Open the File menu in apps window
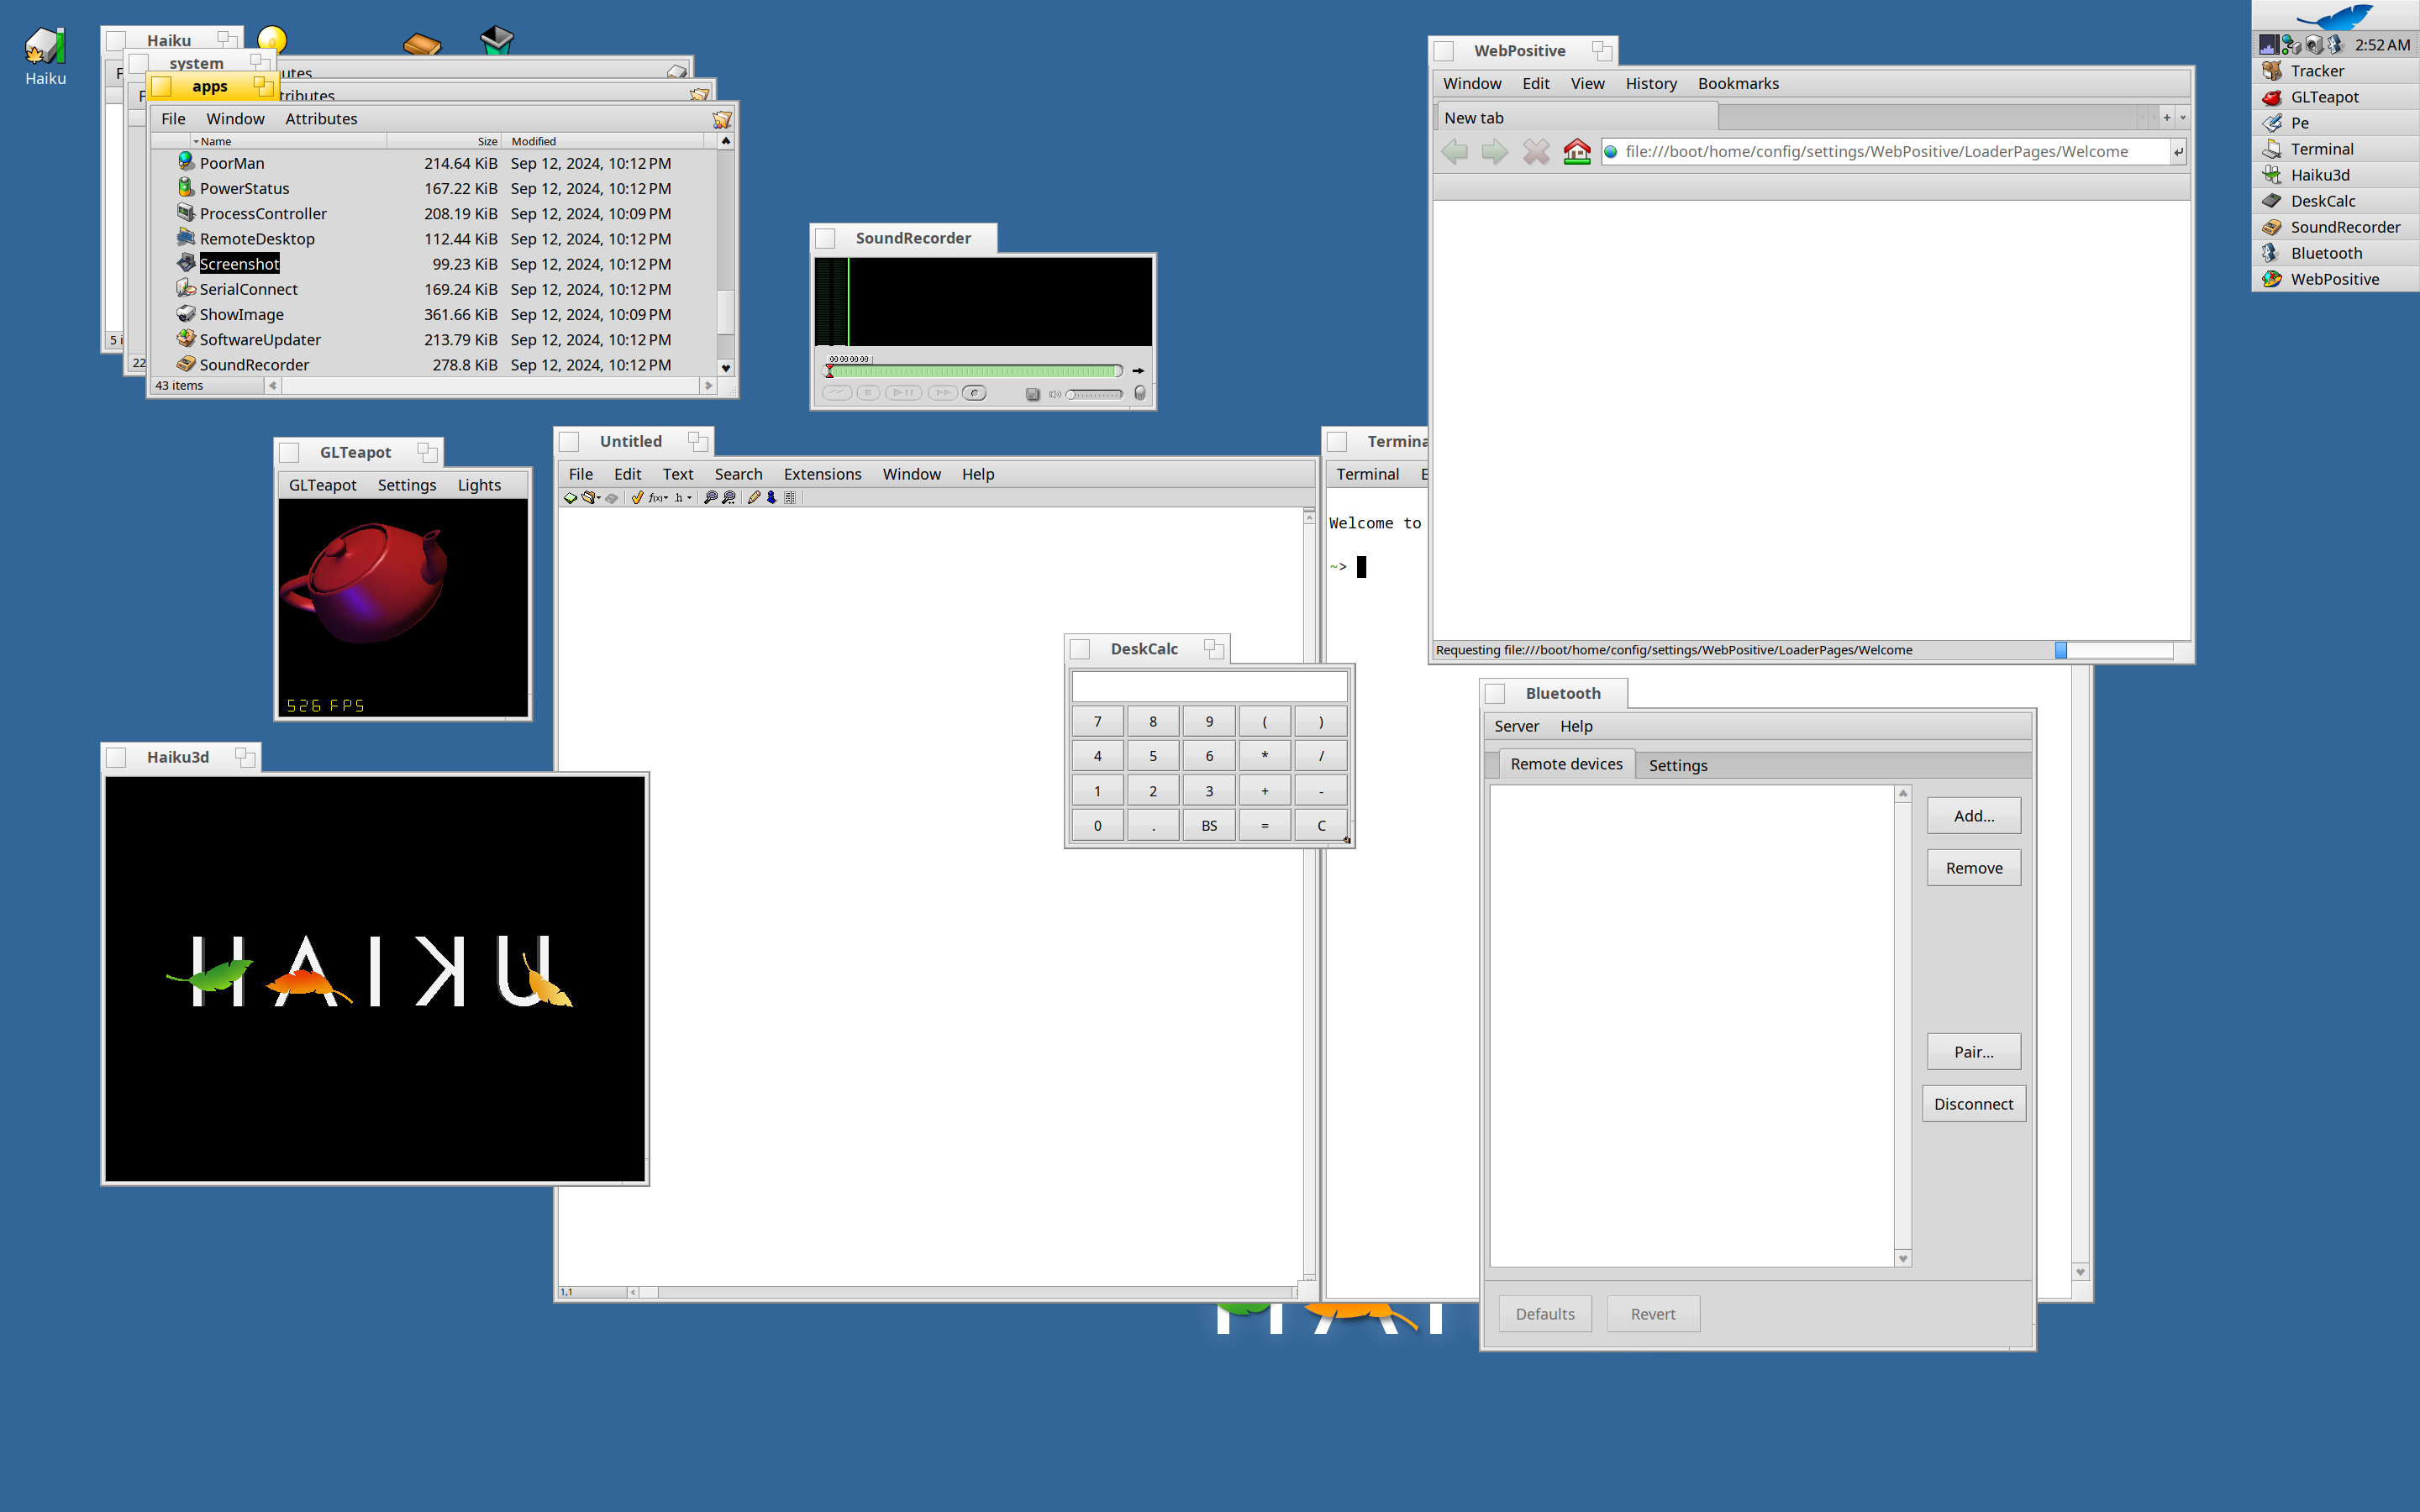Image resolution: width=2420 pixels, height=1512 pixels. point(173,119)
